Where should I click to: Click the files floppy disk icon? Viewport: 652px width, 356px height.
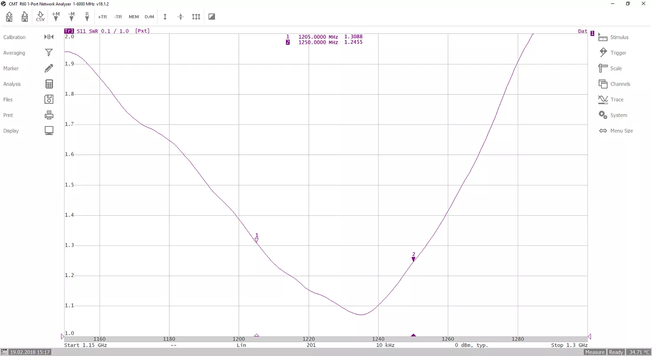(x=49, y=99)
